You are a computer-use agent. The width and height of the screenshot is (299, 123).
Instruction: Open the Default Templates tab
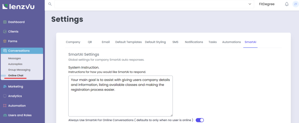tap(128, 42)
